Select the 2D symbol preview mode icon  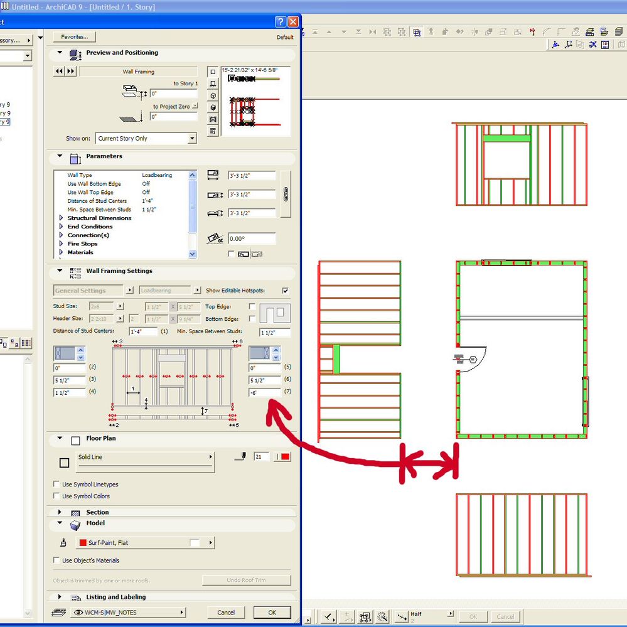coord(213,72)
